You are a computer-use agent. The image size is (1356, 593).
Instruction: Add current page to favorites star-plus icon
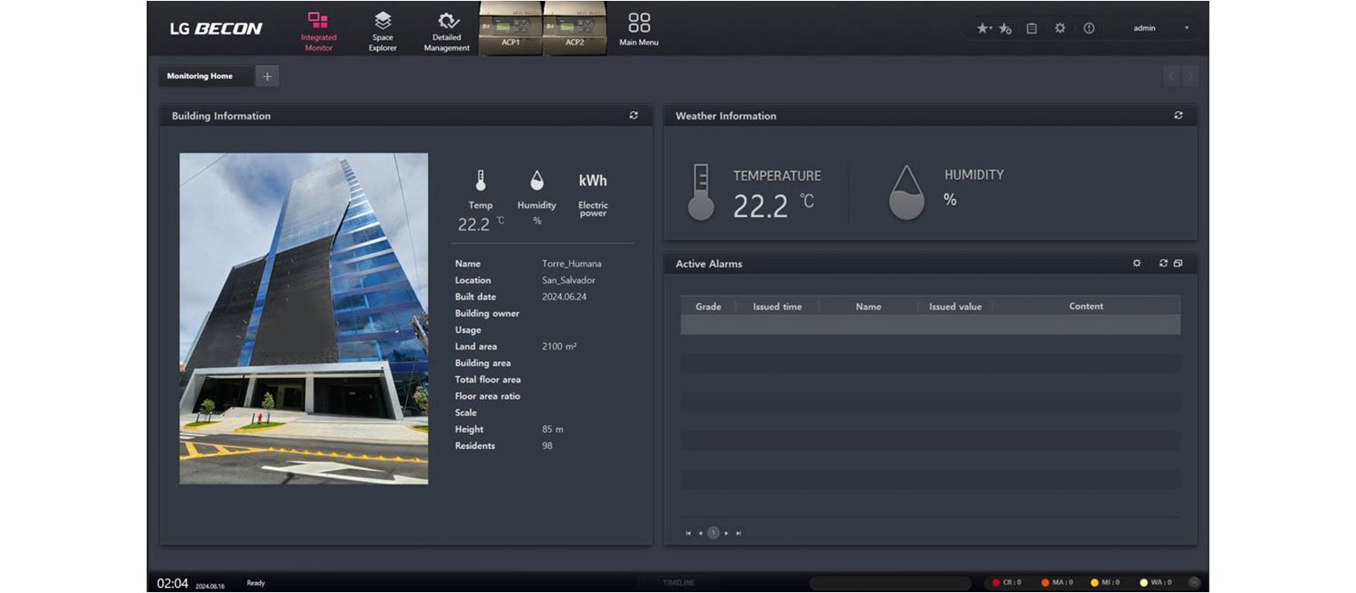pyautogui.click(x=1006, y=28)
